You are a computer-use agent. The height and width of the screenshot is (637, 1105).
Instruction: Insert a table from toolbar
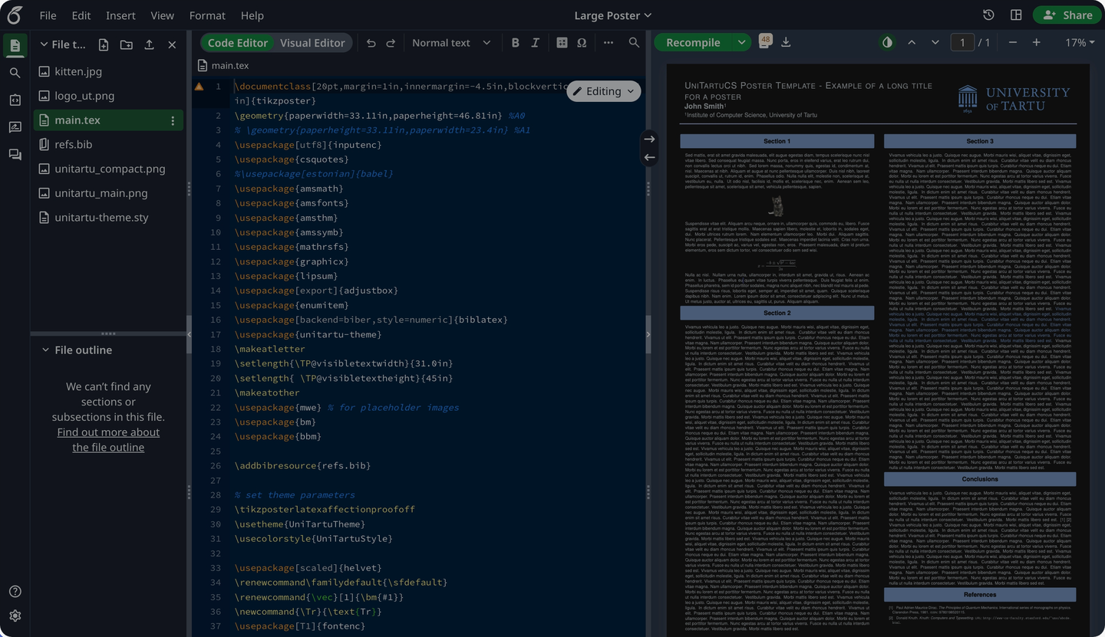coord(562,43)
